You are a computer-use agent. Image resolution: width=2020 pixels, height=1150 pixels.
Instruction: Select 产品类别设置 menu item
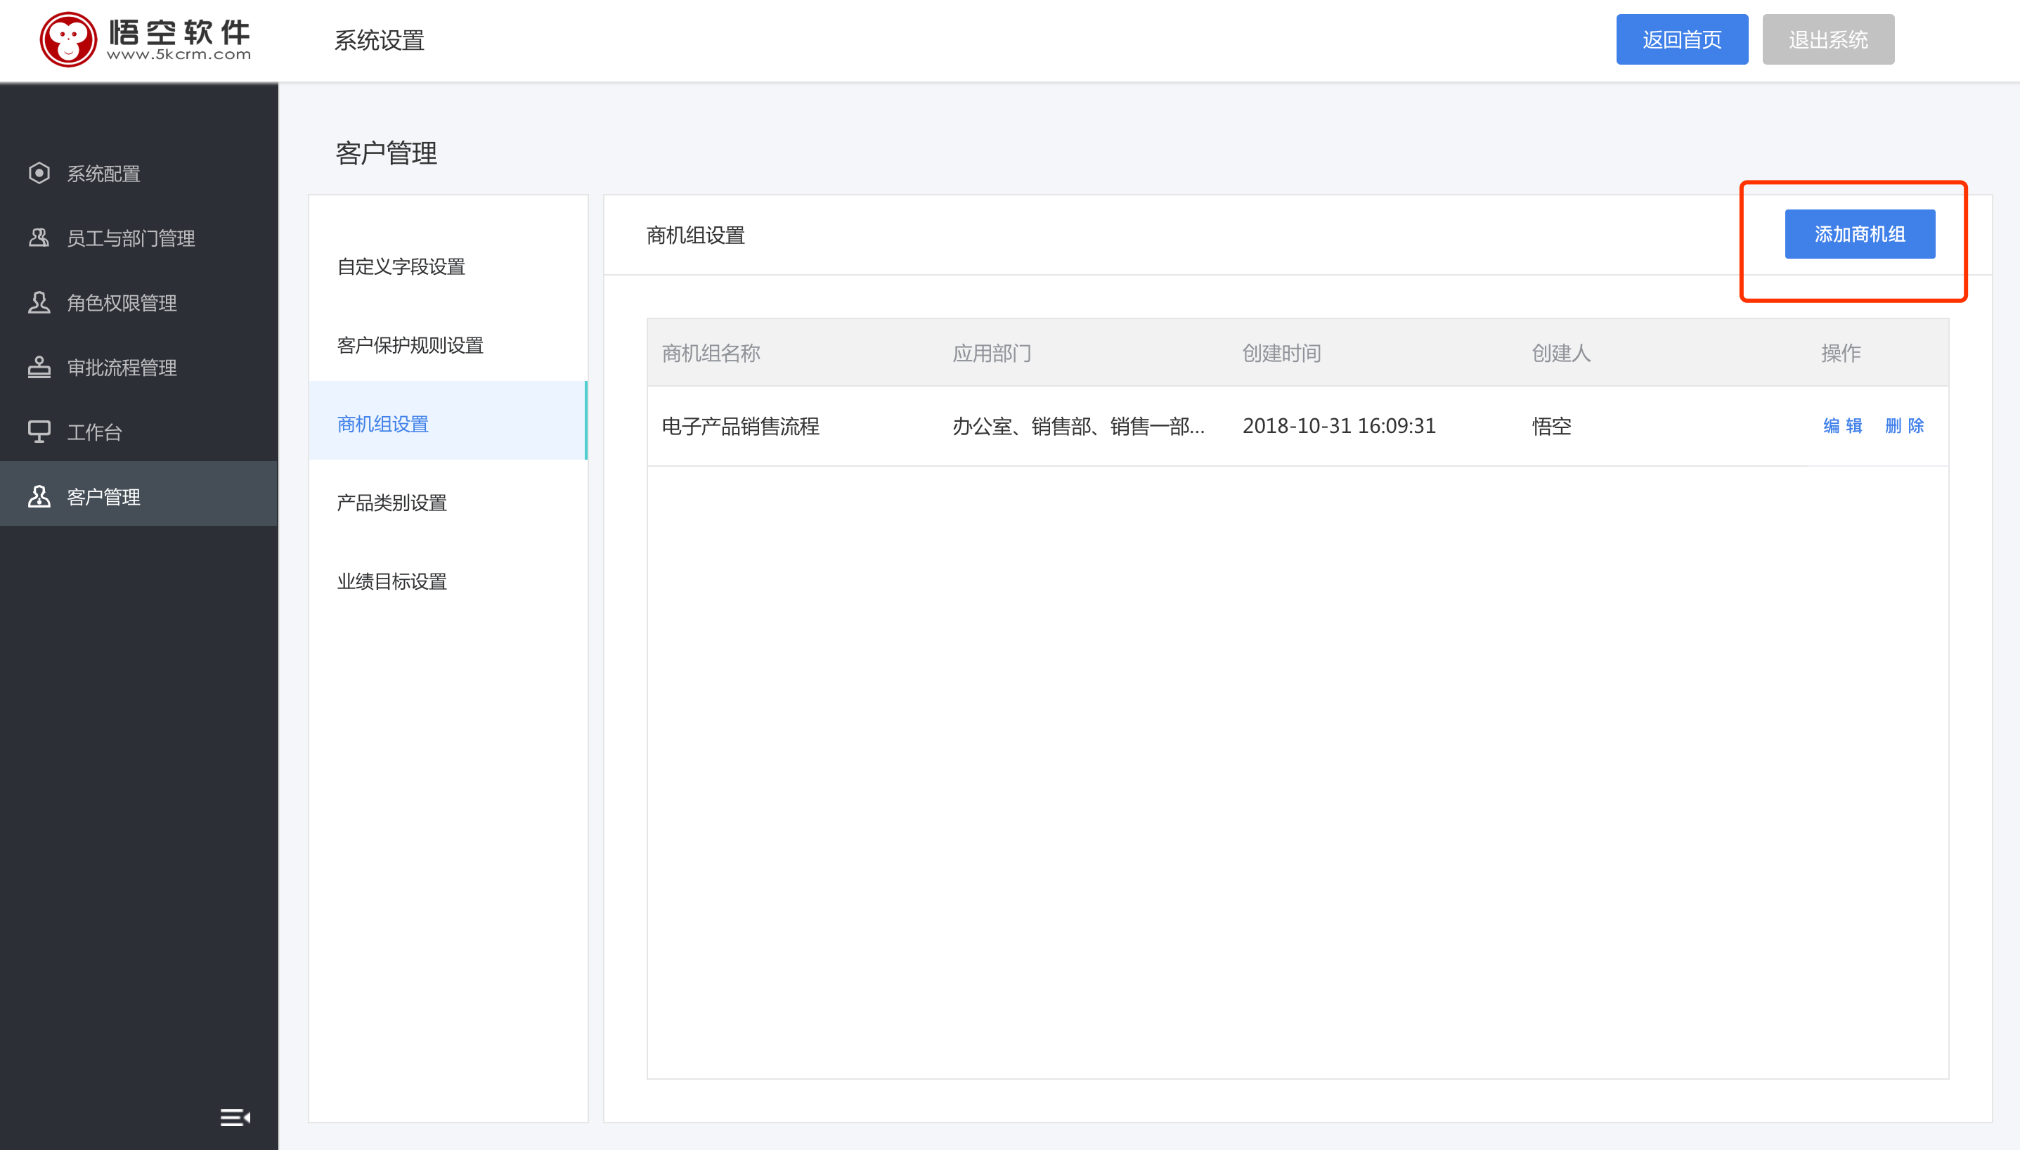[391, 502]
